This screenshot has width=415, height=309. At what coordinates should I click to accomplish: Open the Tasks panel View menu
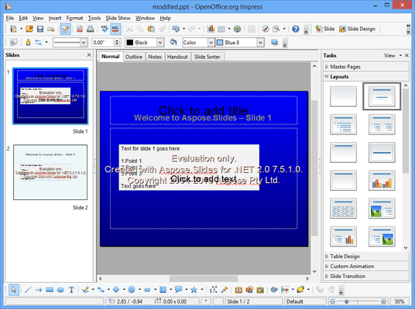pyautogui.click(x=393, y=56)
